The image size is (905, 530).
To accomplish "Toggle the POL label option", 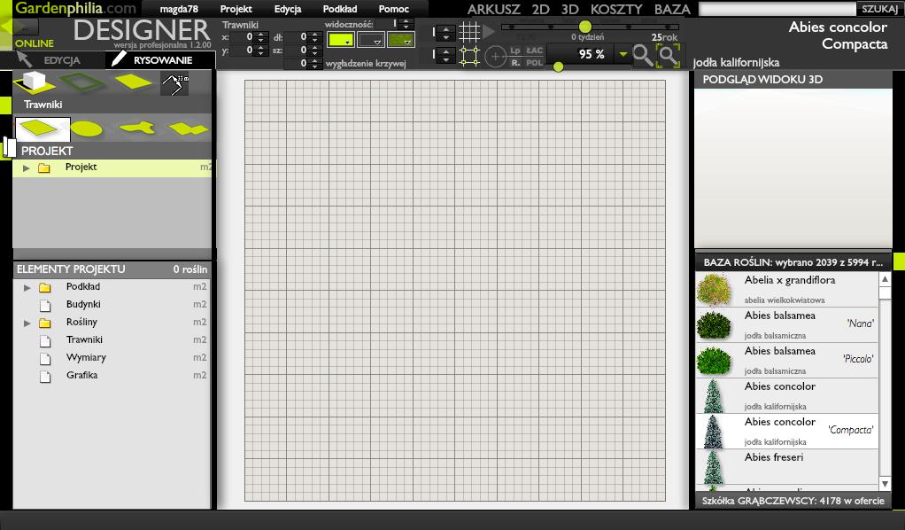I will (x=535, y=62).
